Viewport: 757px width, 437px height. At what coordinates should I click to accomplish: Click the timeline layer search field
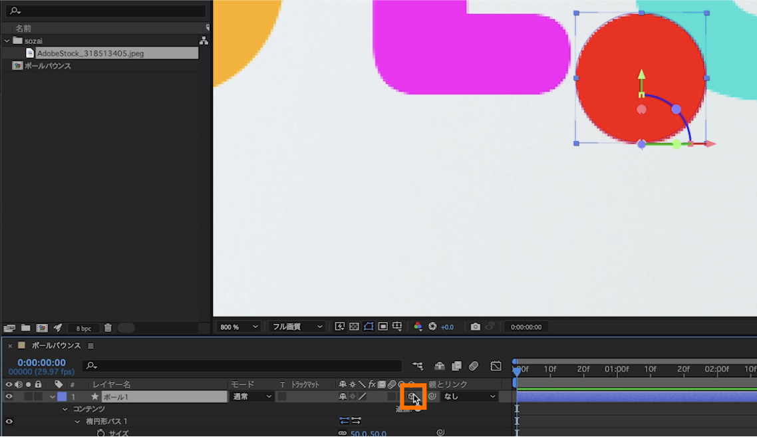coord(242,366)
